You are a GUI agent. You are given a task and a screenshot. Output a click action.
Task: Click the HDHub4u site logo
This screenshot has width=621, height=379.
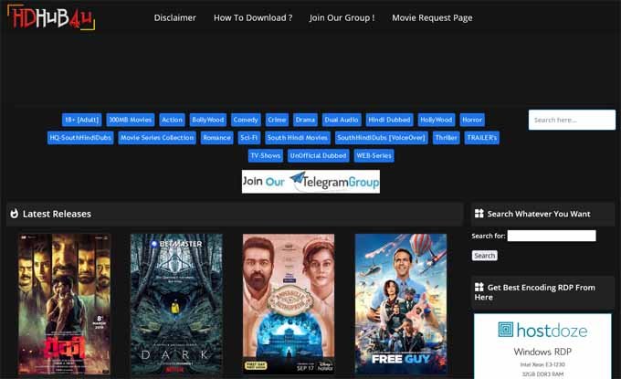tap(51, 18)
